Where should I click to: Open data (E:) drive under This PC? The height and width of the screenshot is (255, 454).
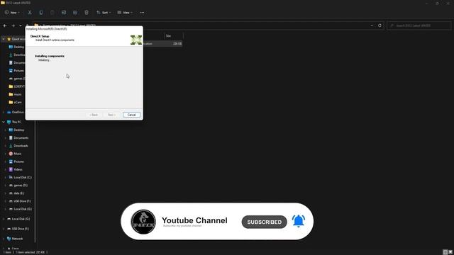(16, 193)
